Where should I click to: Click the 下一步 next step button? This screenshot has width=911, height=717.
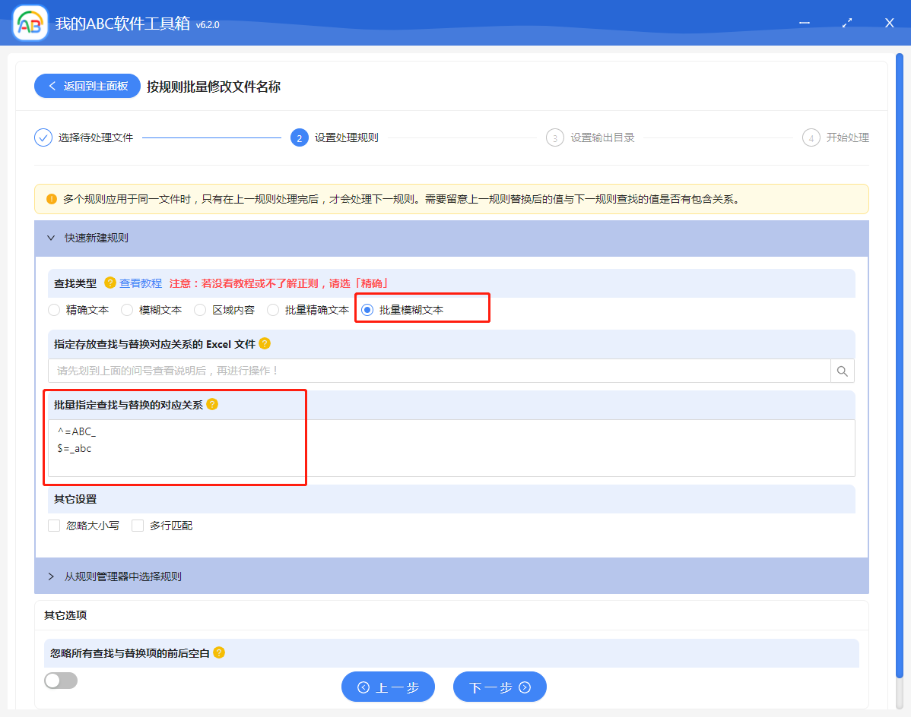tap(500, 687)
